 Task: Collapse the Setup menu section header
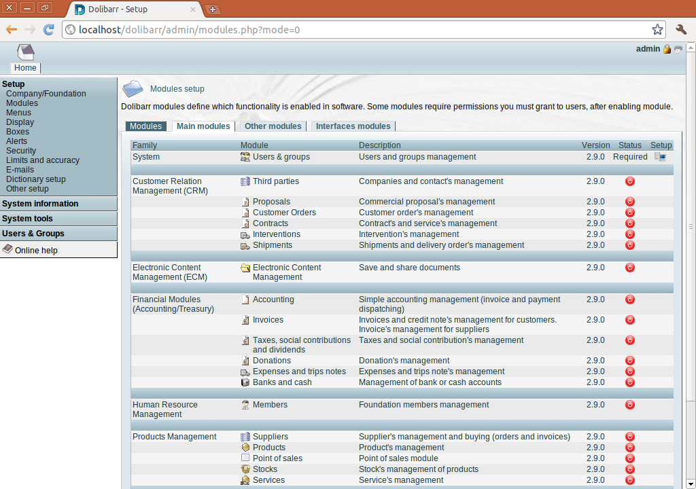(x=14, y=84)
